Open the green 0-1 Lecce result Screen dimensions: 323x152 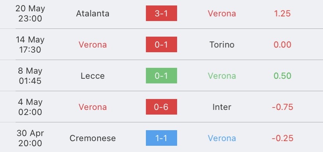click(x=161, y=76)
